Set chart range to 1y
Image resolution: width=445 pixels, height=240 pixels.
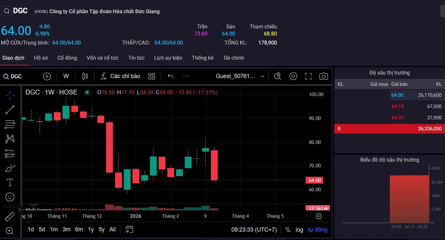click(x=91, y=230)
